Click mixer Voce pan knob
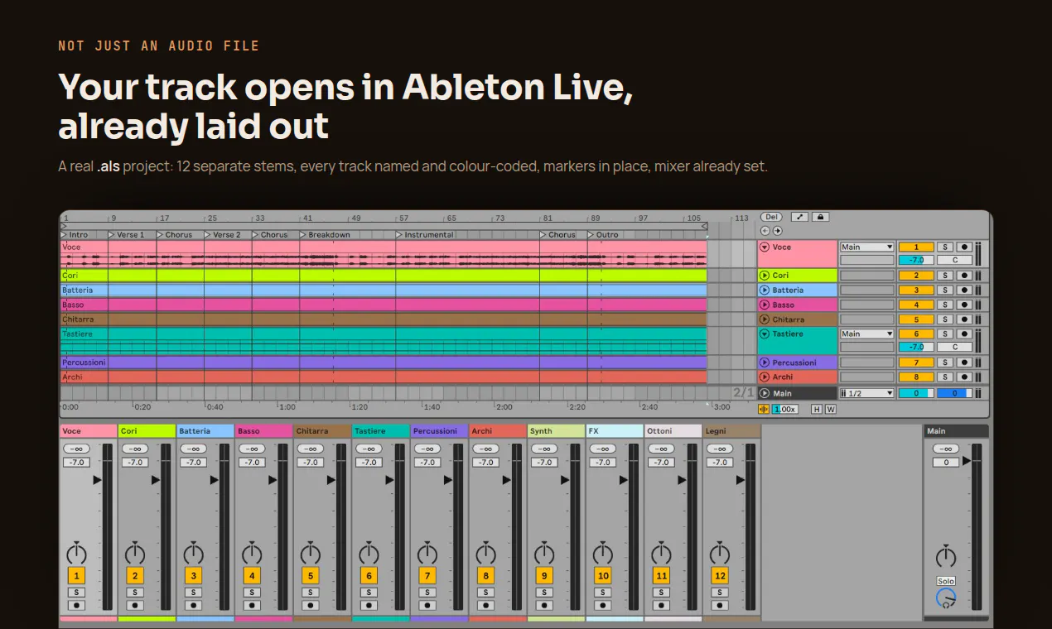Viewport: 1052px width, 629px height. coord(76,554)
